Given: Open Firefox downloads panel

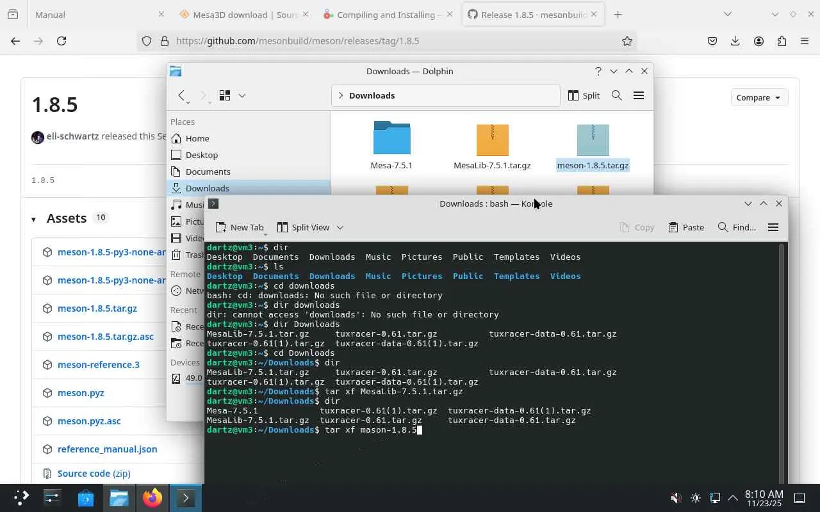Looking at the screenshot, I should click(735, 41).
